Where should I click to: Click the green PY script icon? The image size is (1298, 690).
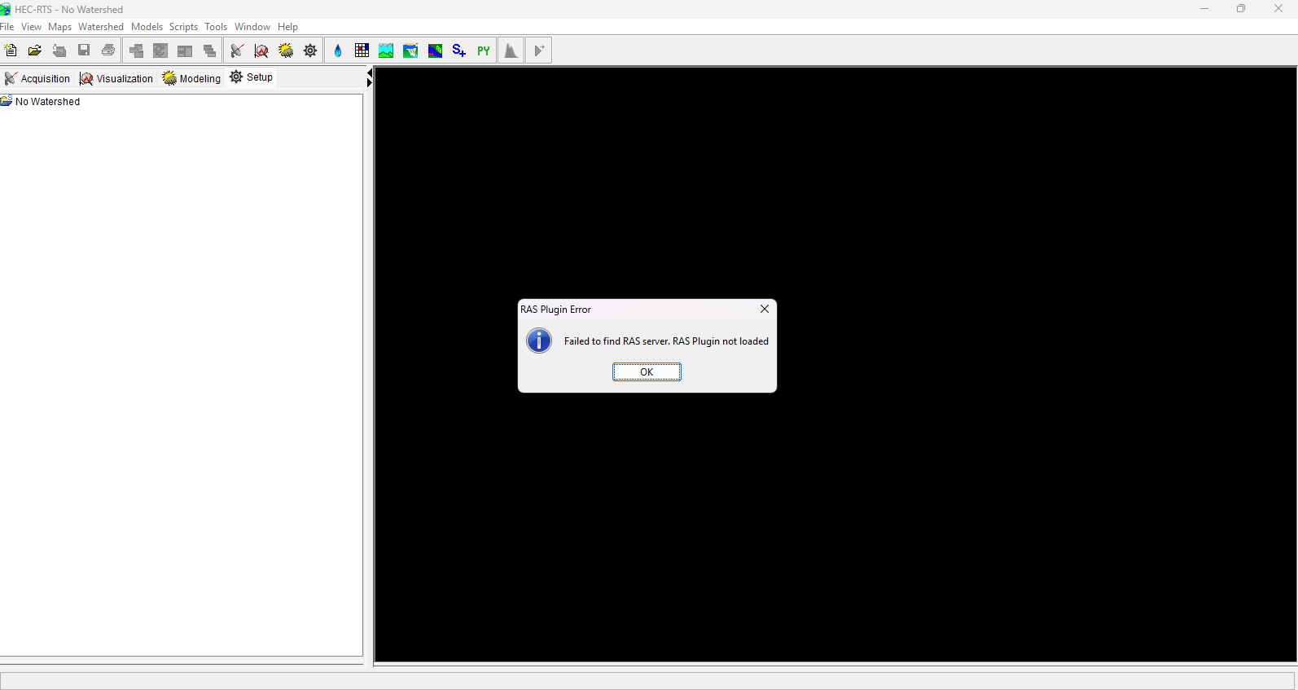pyautogui.click(x=484, y=51)
